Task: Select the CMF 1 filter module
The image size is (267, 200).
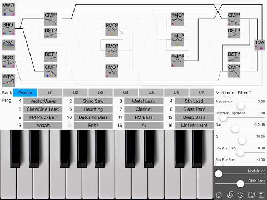Action: pyautogui.click(x=51, y=71)
